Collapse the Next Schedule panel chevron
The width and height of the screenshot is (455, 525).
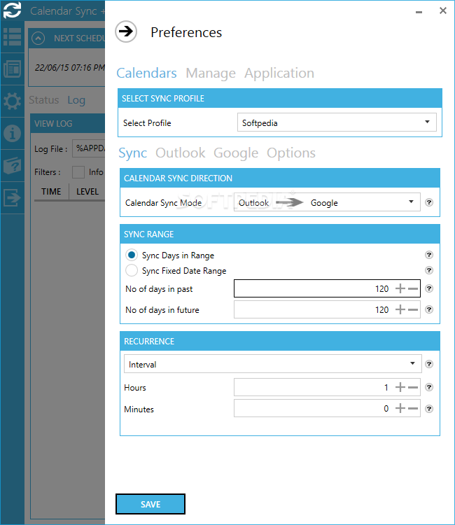38,38
